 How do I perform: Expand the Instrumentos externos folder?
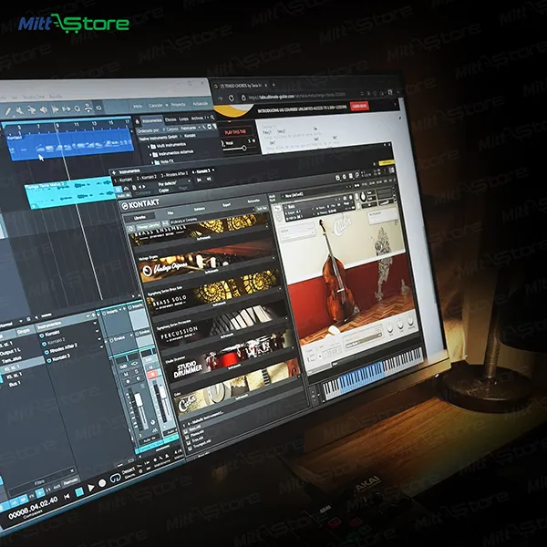point(172,153)
